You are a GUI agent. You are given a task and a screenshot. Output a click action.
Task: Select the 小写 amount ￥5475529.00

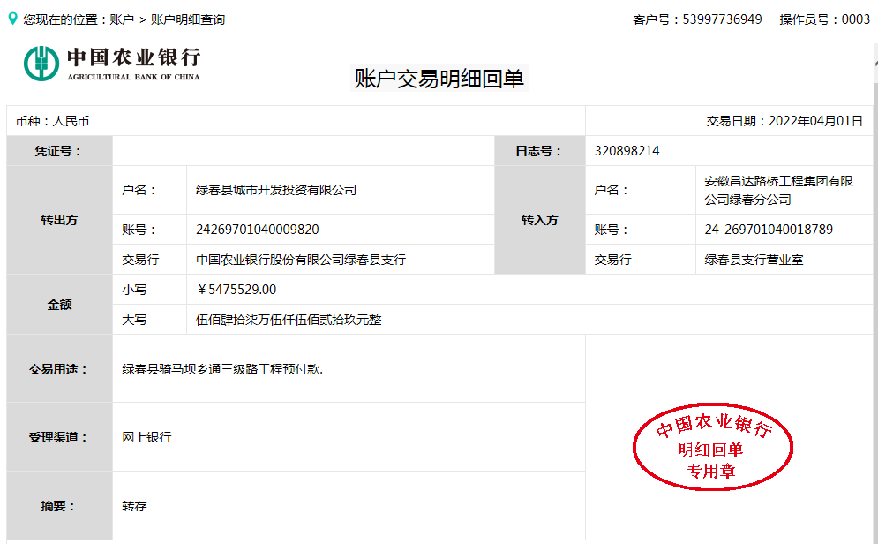(x=237, y=290)
